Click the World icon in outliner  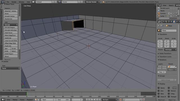pos(159,11)
